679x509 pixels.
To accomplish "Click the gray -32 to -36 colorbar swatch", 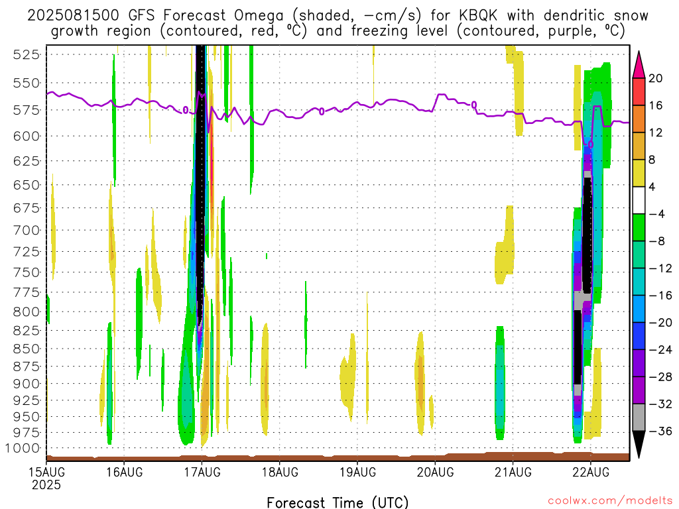I will point(639,418).
